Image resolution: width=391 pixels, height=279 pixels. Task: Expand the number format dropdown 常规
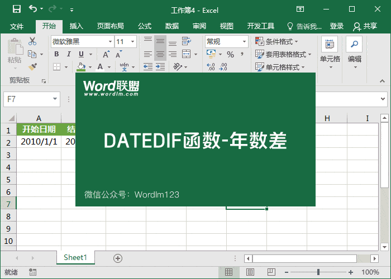click(244, 41)
